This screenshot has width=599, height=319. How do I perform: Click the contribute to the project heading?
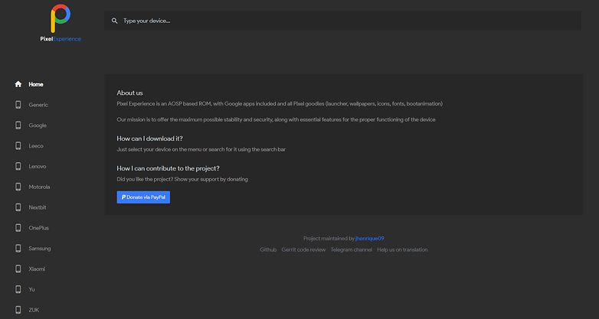click(168, 168)
